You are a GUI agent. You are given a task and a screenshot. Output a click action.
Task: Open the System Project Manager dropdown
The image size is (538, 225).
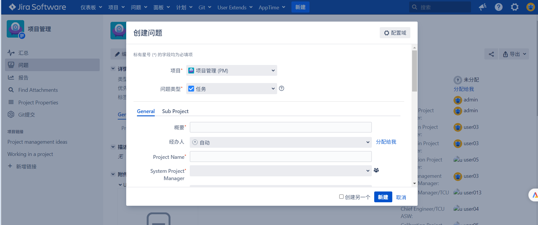click(x=281, y=171)
